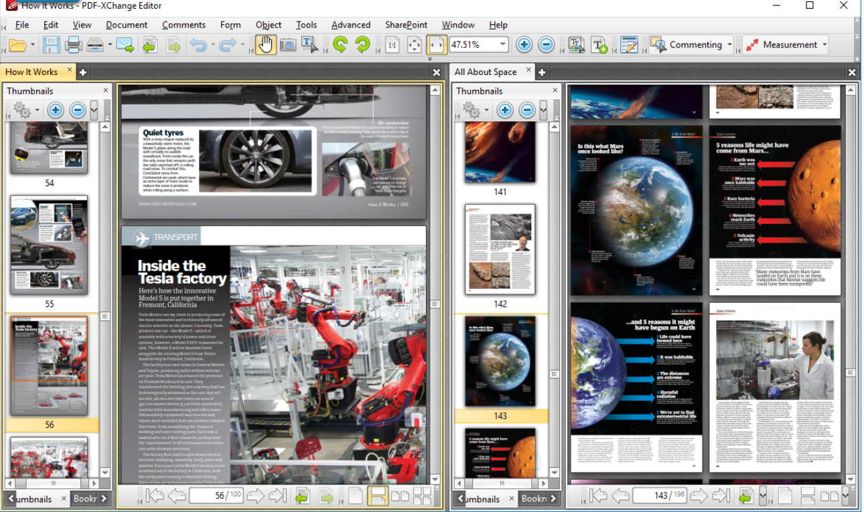Save the document with the floppy icon
Image resolution: width=864 pixels, height=512 pixels.
(52, 45)
